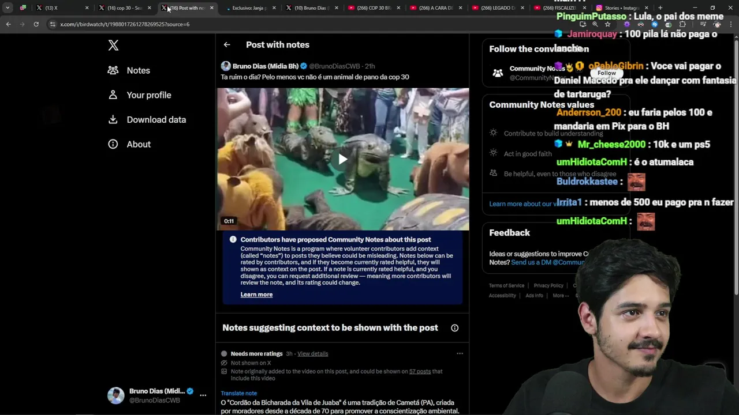The height and width of the screenshot is (415, 739).
Task: Click the address bar URL
Action: click(x=125, y=24)
